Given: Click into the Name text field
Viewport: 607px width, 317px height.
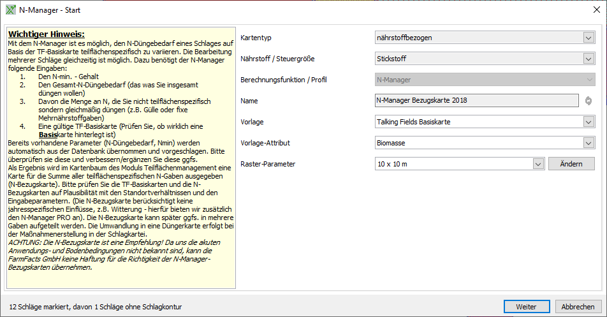Looking at the screenshot, I should pos(477,101).
